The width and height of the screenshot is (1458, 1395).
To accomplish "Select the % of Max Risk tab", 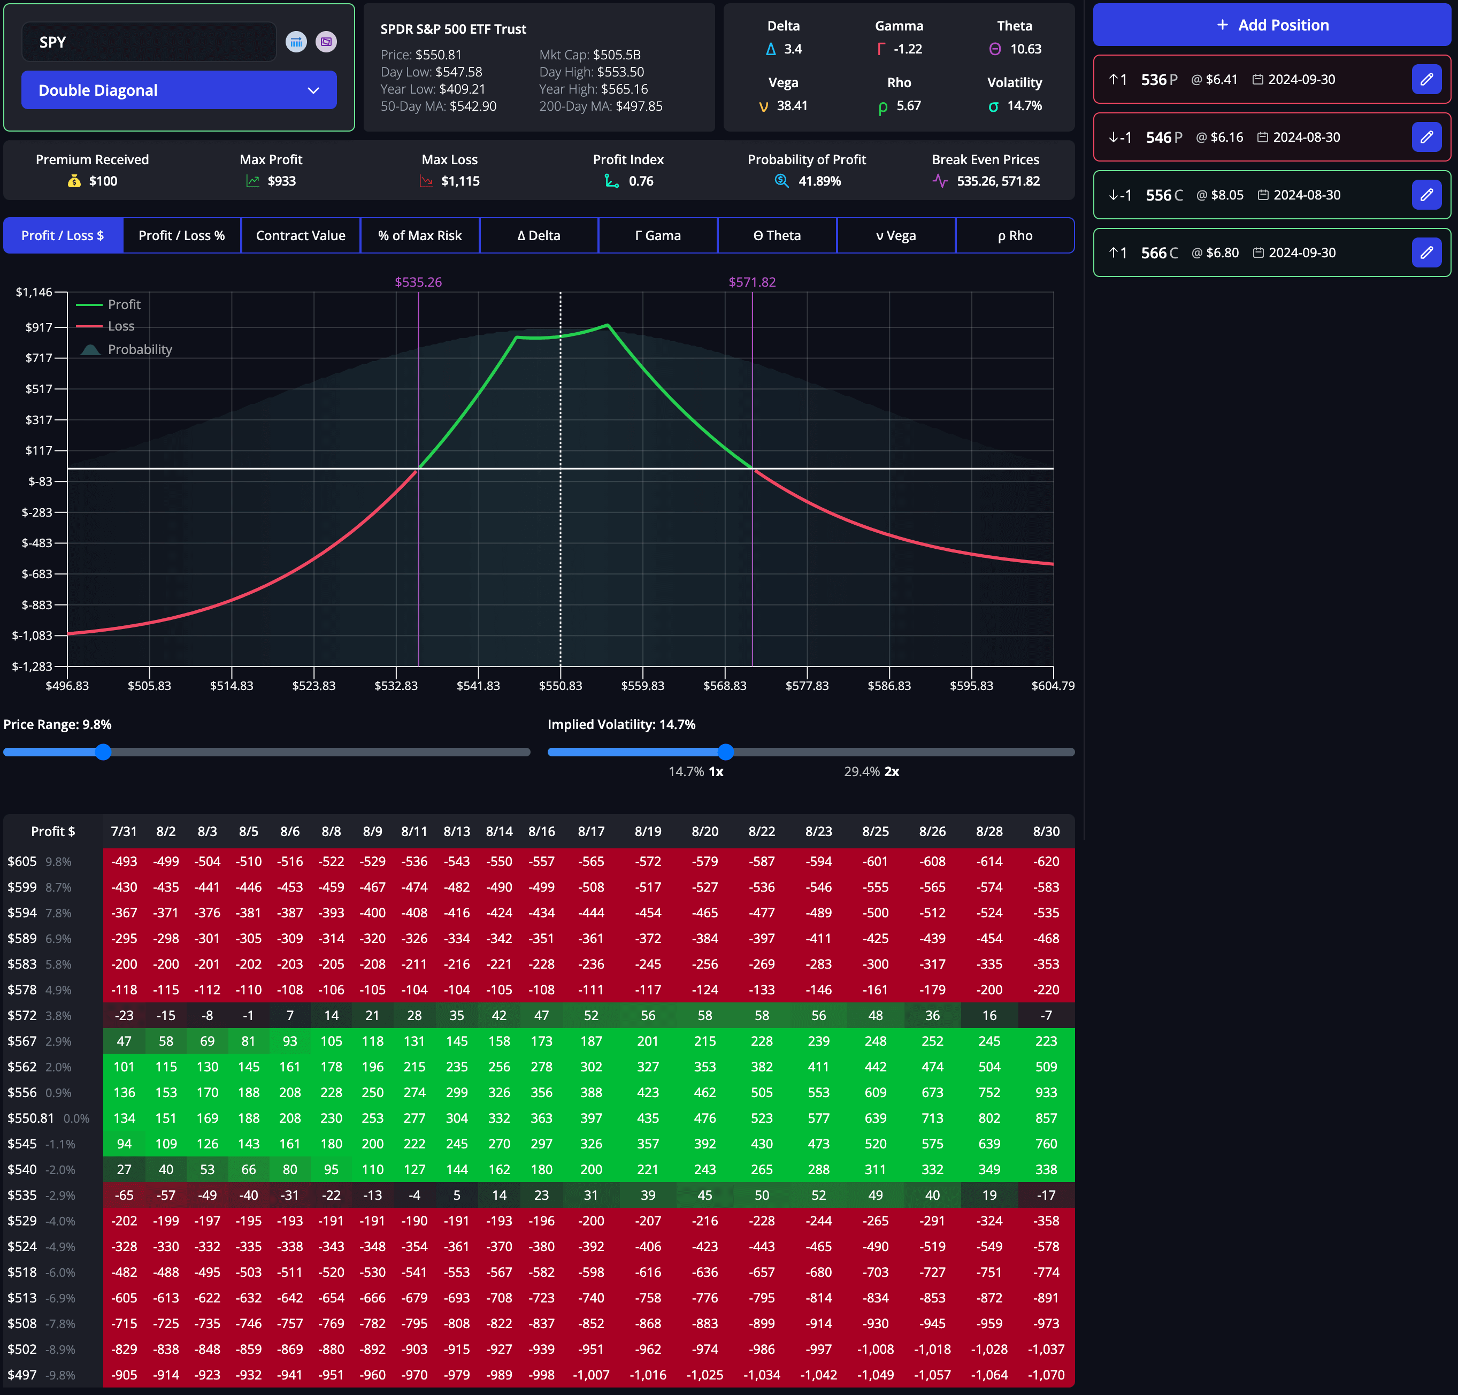I will [x=419, y=235].
